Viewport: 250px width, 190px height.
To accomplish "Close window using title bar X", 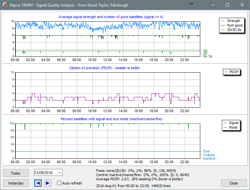I will point(242,5).
